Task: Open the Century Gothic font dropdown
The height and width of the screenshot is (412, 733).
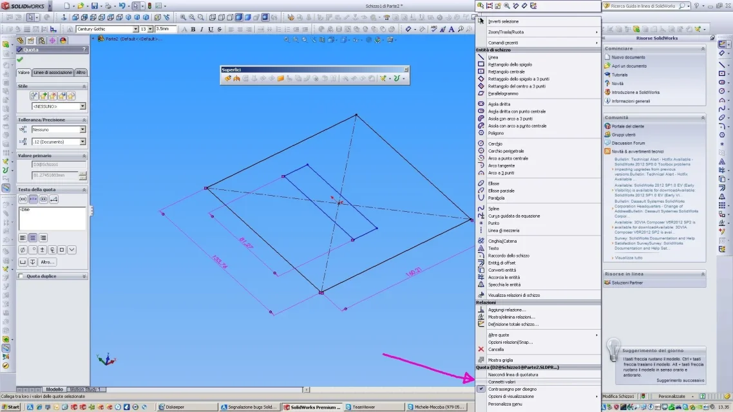Action: pos(135,29)
